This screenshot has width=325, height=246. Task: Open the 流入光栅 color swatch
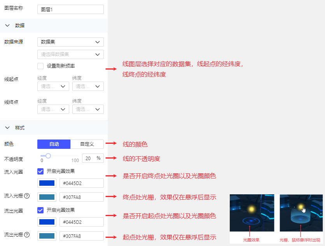click(47, 197)
